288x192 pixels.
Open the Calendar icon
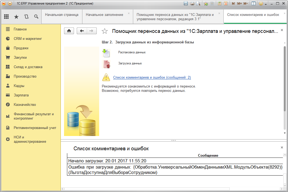coord(226,4)
